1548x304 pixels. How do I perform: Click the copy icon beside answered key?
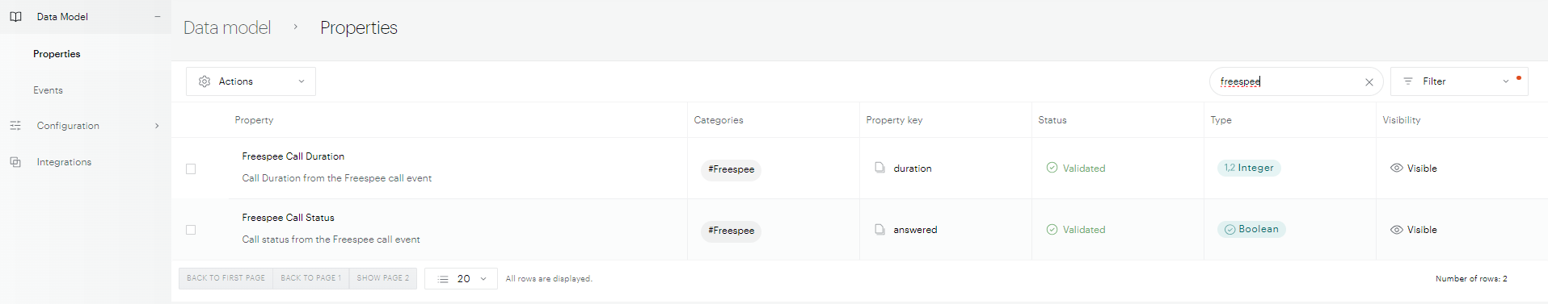pyautogui.click(x=879, y=229)
